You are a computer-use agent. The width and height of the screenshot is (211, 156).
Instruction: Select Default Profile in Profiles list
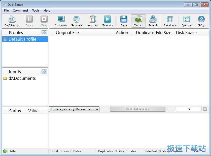[22, 39]
